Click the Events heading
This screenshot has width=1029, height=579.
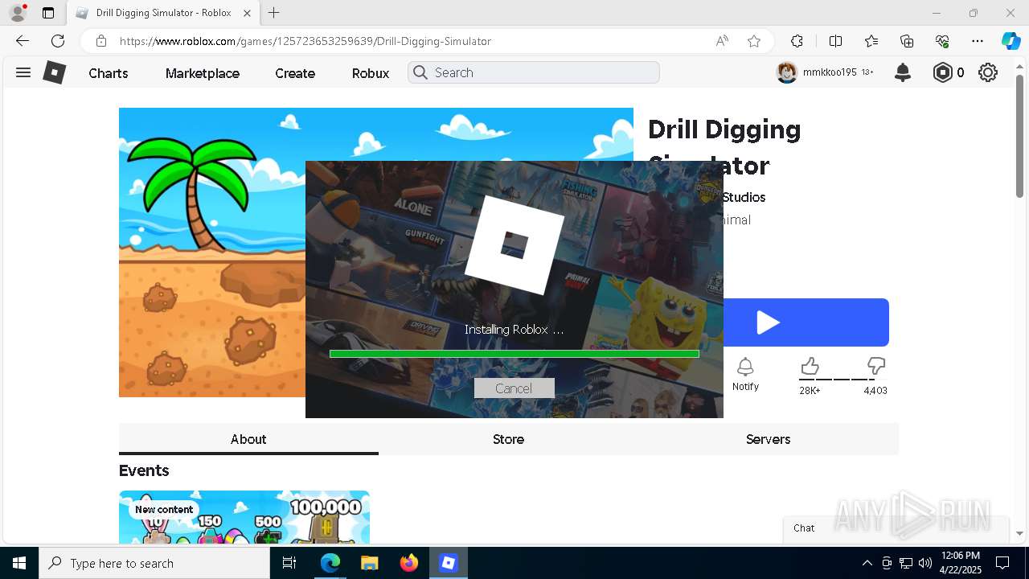coord(144,470)
